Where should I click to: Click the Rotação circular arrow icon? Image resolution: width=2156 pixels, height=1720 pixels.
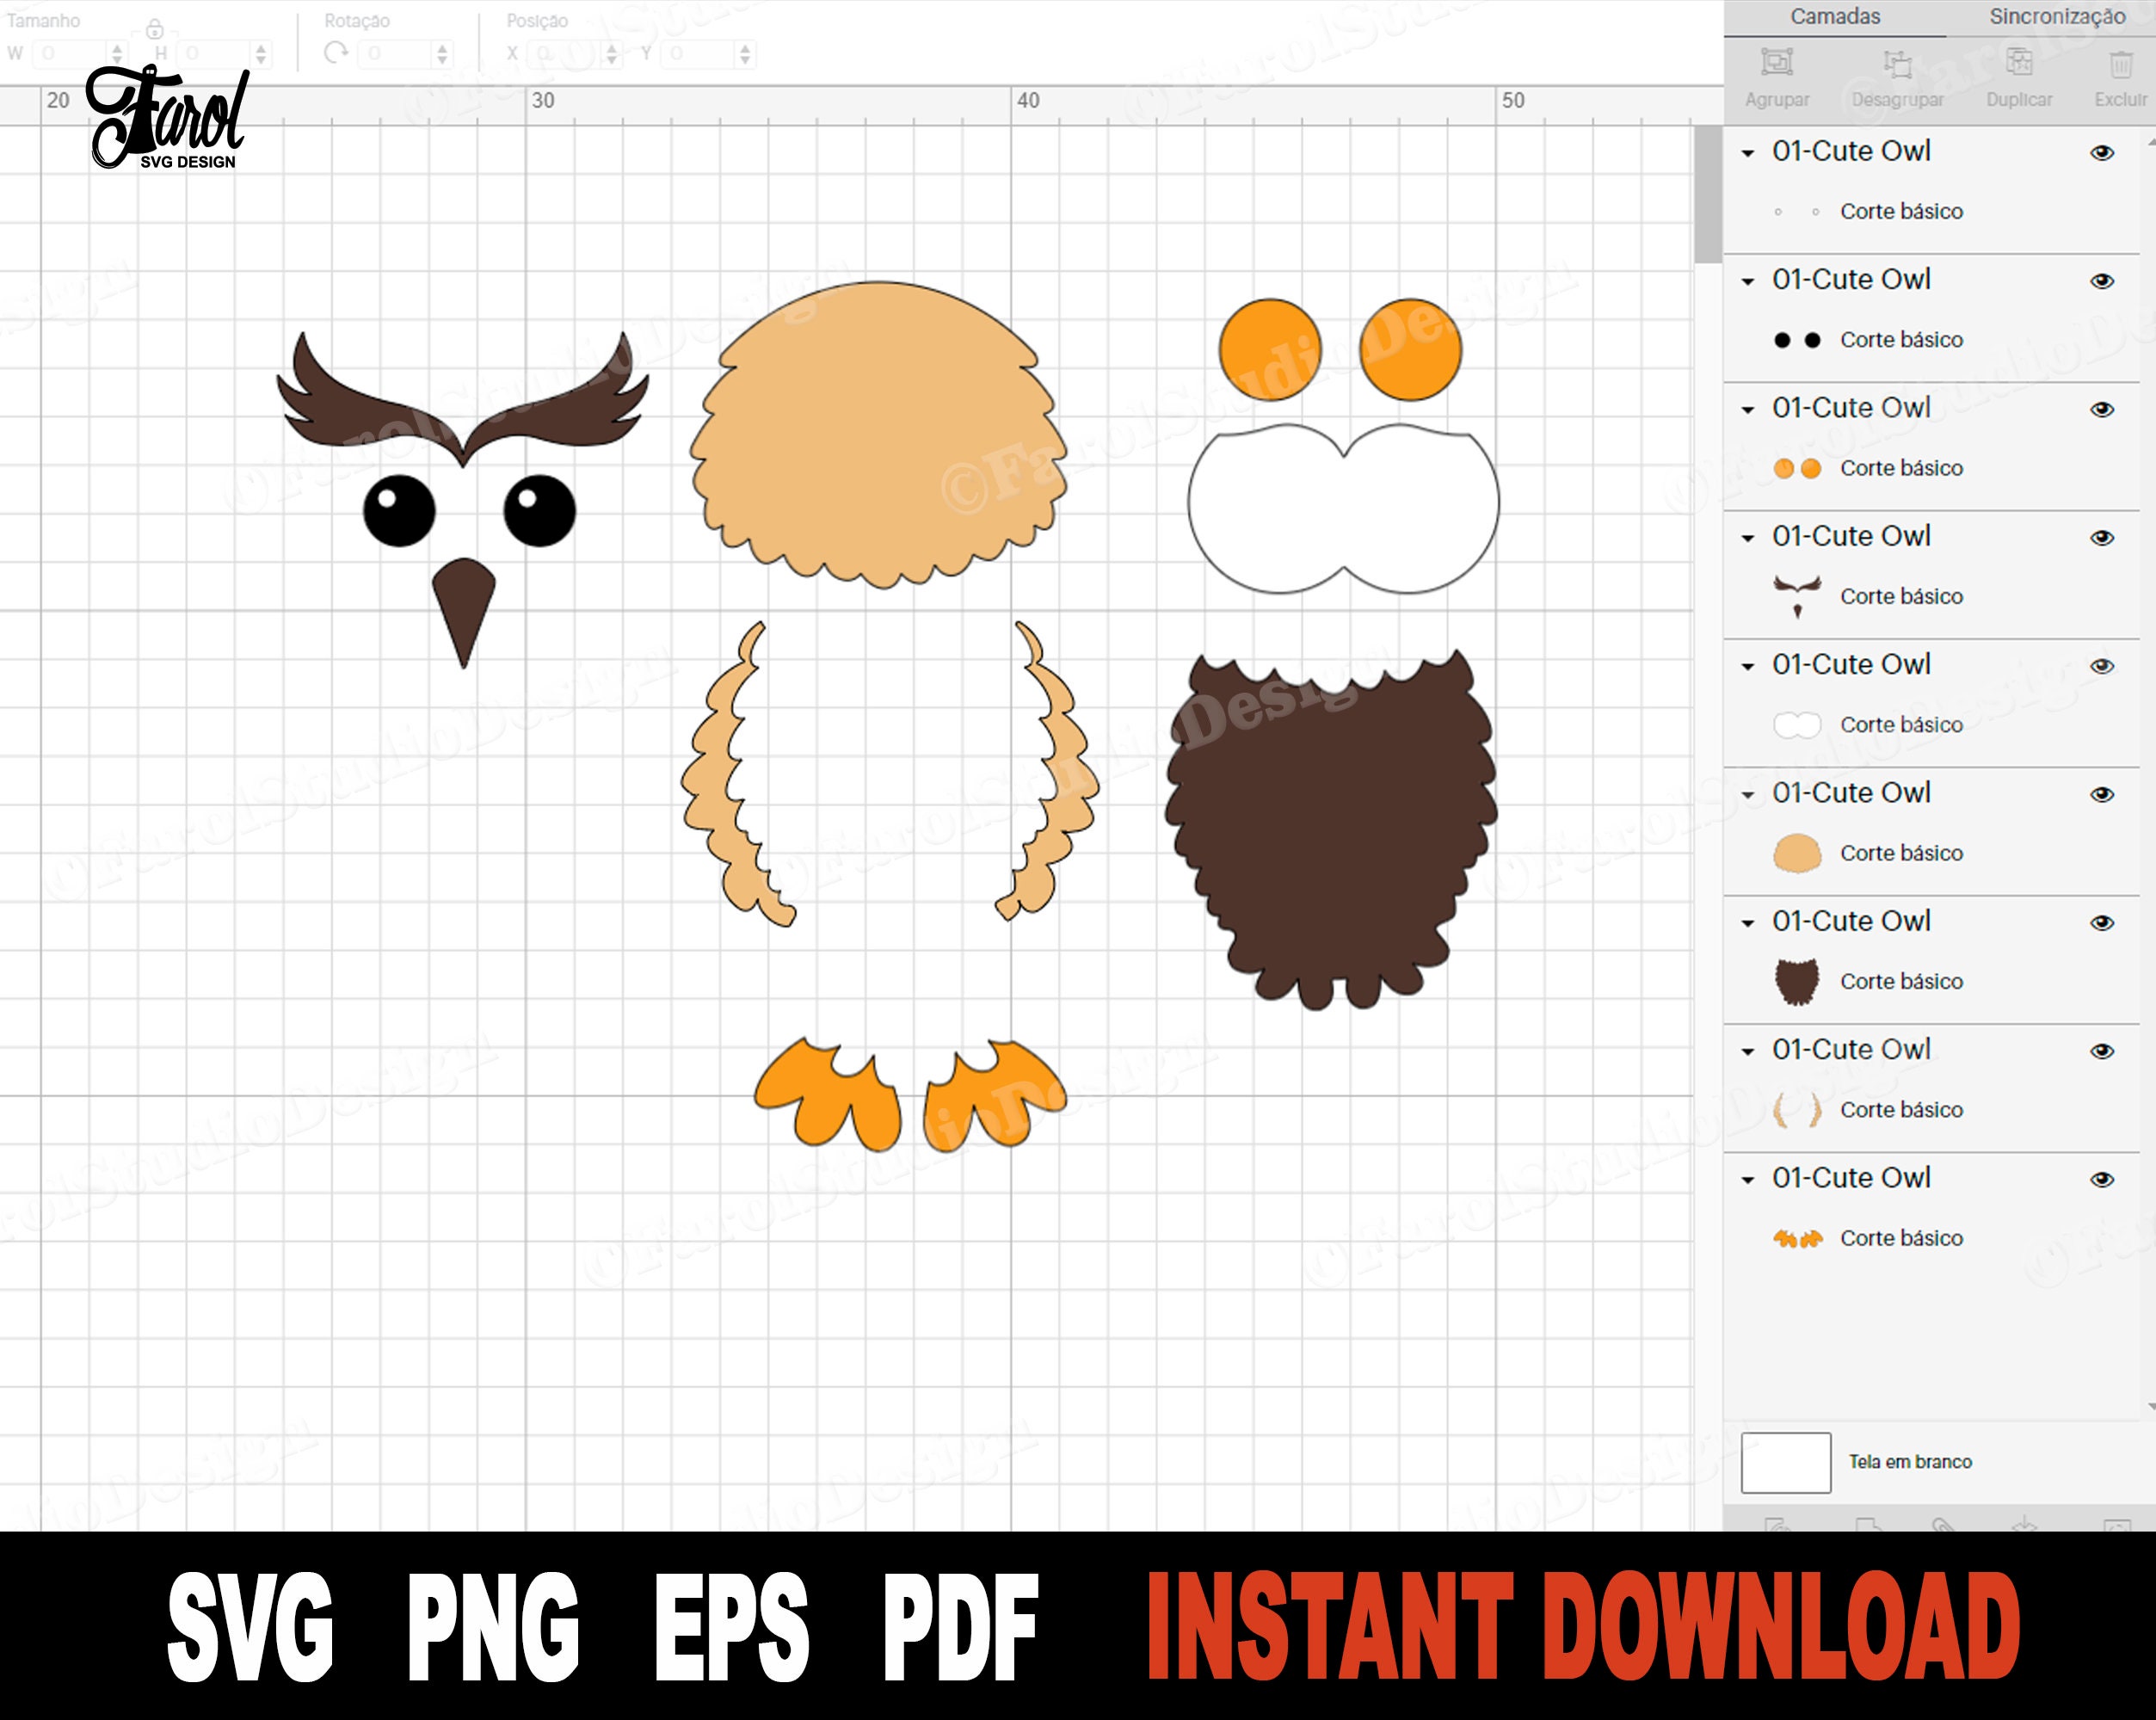(336, 52)
